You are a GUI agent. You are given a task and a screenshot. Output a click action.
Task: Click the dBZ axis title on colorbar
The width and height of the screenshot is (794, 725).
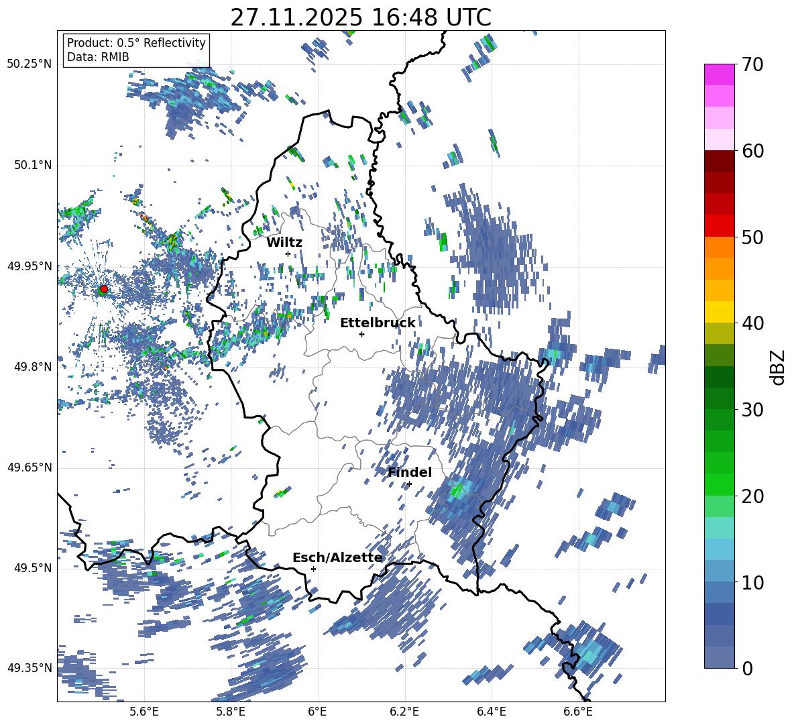click(779, 367)
